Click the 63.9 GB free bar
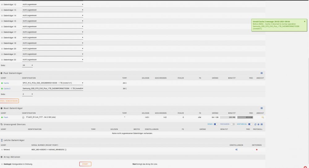 coord(245,117)
